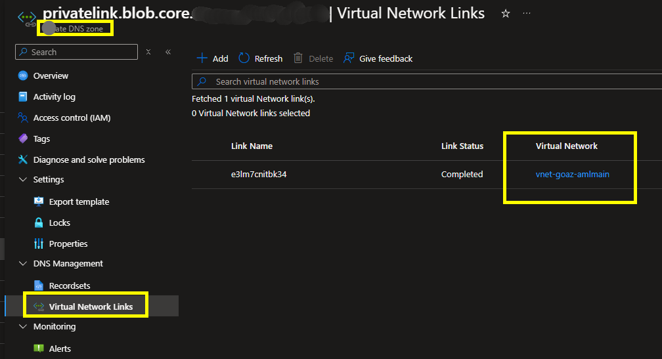
Task: Favorite this page with the star icon
Action: [x=506, y=14]
